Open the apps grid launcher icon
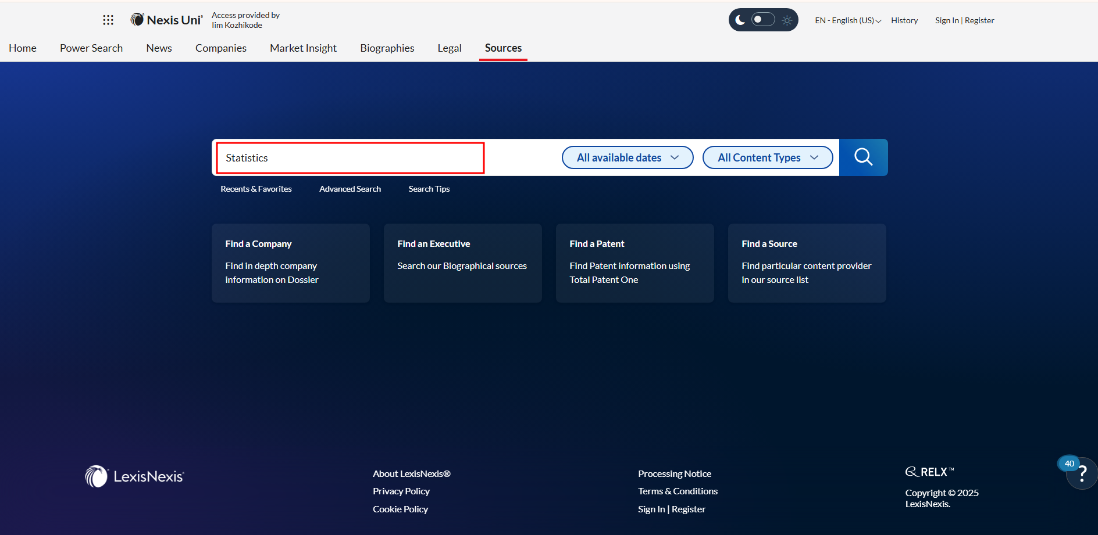The width and height of the screenshot is (1098, 535). point(108,20)
